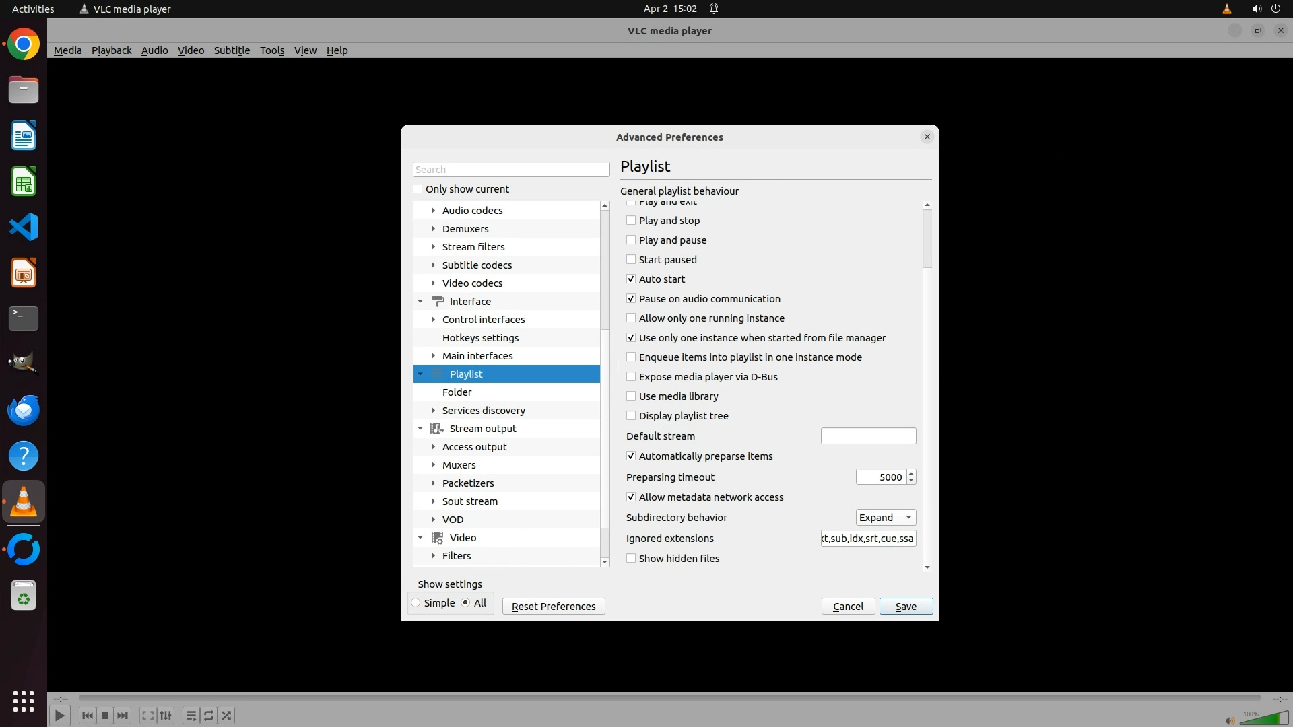This screenshot has height=727, width=1293.
Task: Select the Simple settings radio button
Action: coord(416,603)
